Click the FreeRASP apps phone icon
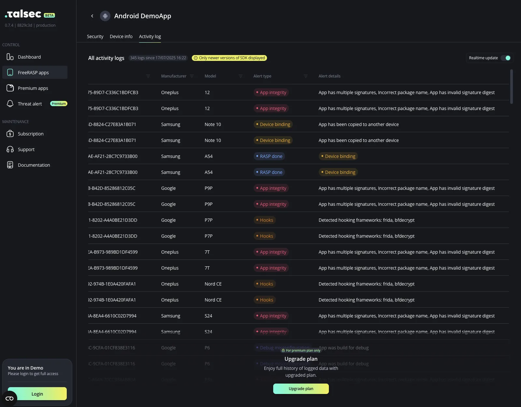 (10, 72)
